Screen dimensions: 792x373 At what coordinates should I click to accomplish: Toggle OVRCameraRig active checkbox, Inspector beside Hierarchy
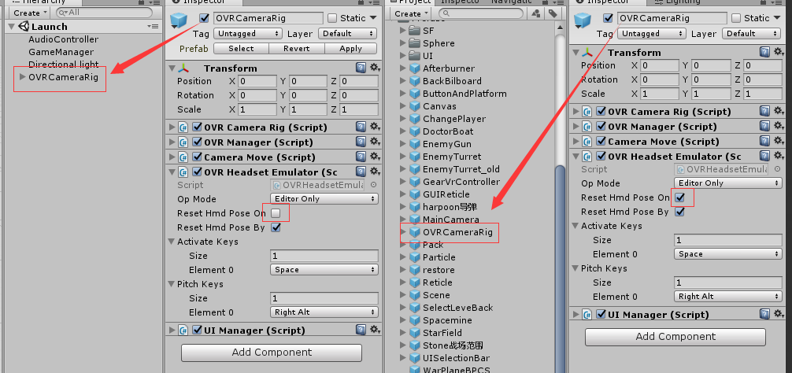click(x=204, y=18)
